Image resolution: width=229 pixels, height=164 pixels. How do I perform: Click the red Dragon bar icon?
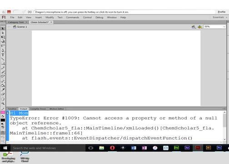click(x=9, y=12)
